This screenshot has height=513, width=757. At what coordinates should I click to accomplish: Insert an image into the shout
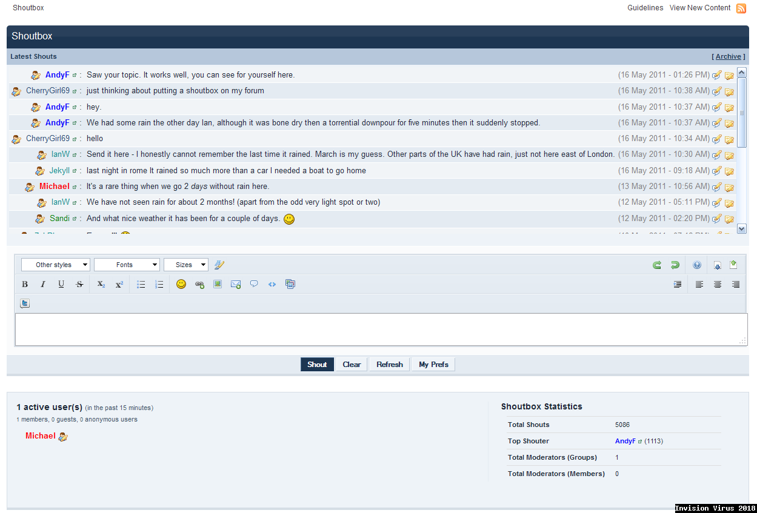[x=218, y=284]
